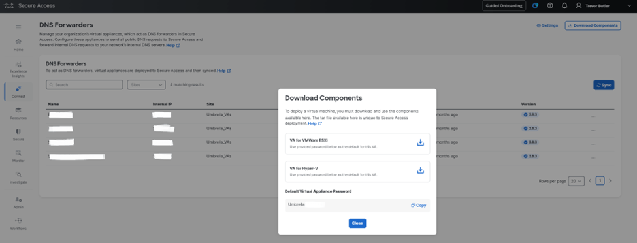Open the help question mark icon
The image size is (637, 243).
(550, 6)
